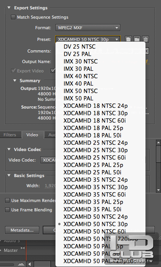161x267 pixels.
Task: Toggle the Export Video checkbox
Action: (13, 71)
